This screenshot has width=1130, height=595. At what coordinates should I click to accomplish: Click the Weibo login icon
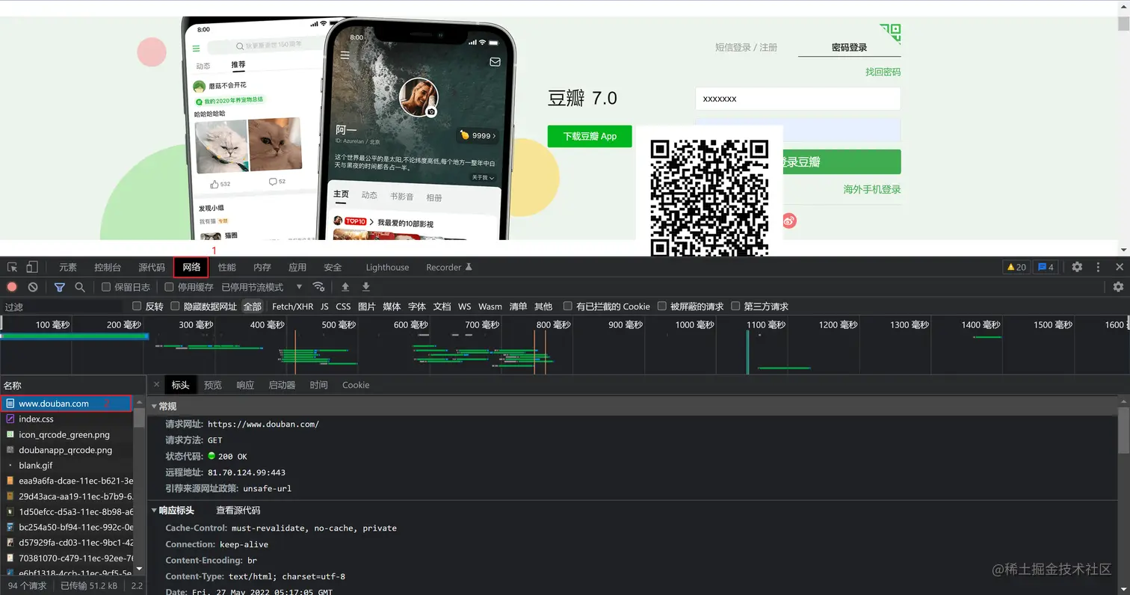tap(789, 221)
